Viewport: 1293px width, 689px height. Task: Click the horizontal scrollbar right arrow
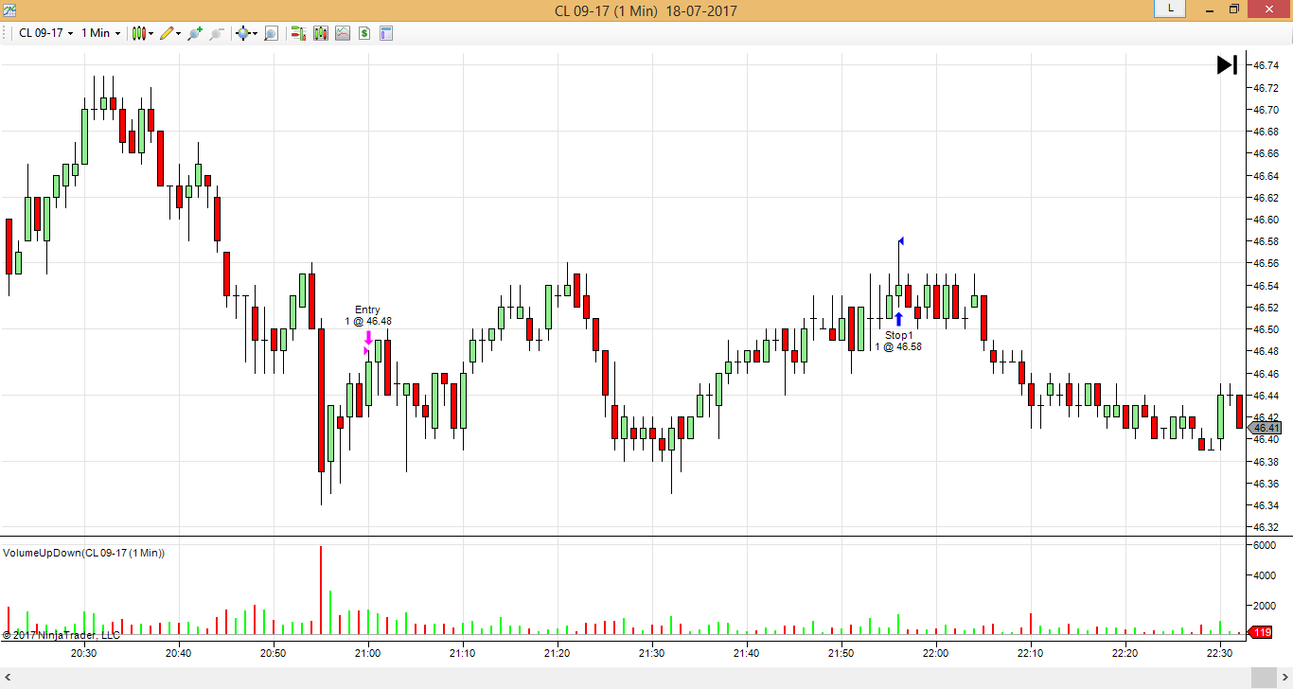(x=1284, y=677)
